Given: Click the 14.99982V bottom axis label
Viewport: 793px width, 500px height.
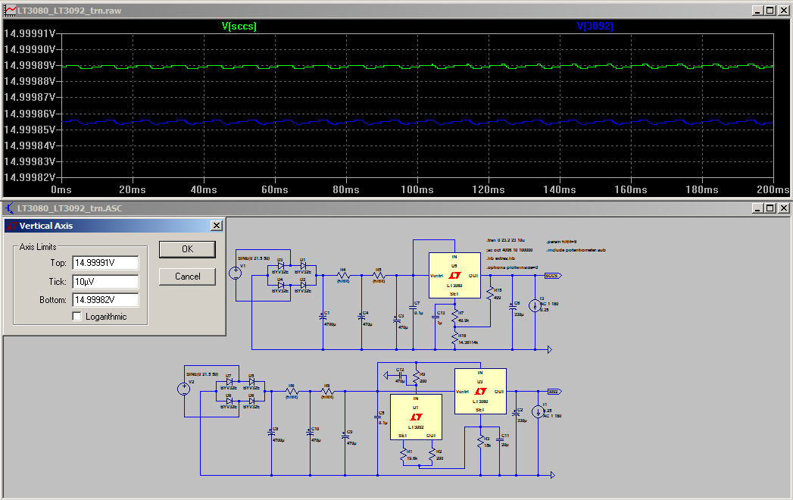Looking at the screenshot, I should (x=30, y=177).
